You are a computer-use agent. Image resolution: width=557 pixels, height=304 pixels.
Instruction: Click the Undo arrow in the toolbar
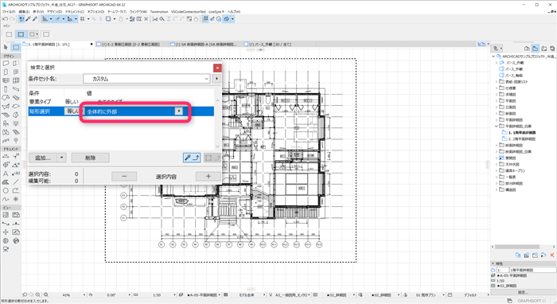pyautogui.click(x=6, y=19)
